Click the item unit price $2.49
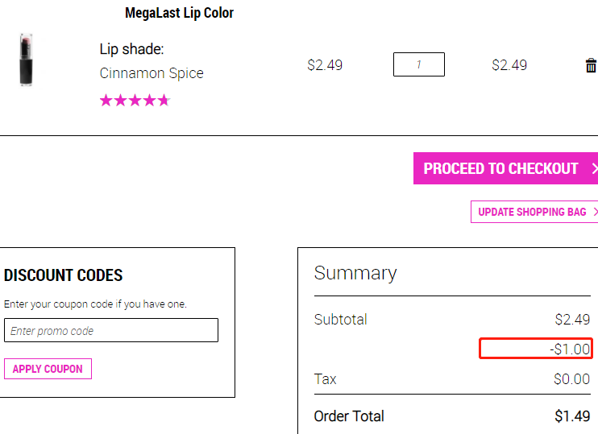Screen dimensions: 598x434 [325, 65]
